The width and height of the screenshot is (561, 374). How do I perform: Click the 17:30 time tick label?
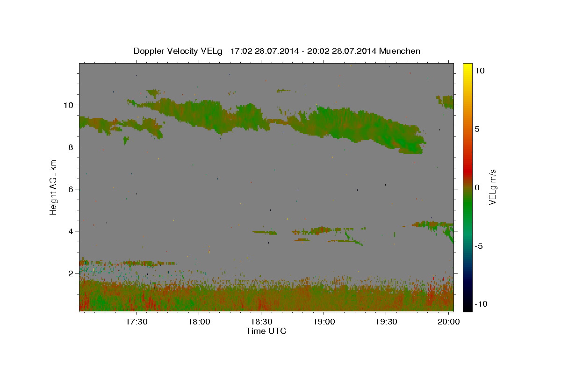point(137,322)
